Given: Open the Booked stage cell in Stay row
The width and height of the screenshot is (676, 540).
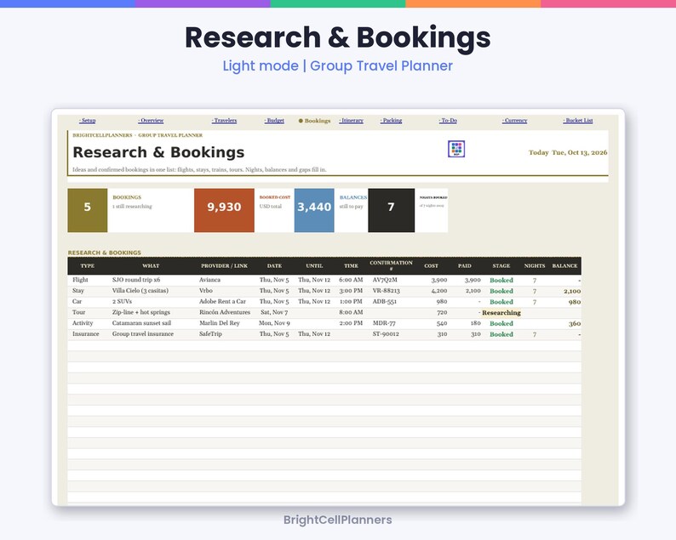Looking at the screenshot, I should point(501,291).
